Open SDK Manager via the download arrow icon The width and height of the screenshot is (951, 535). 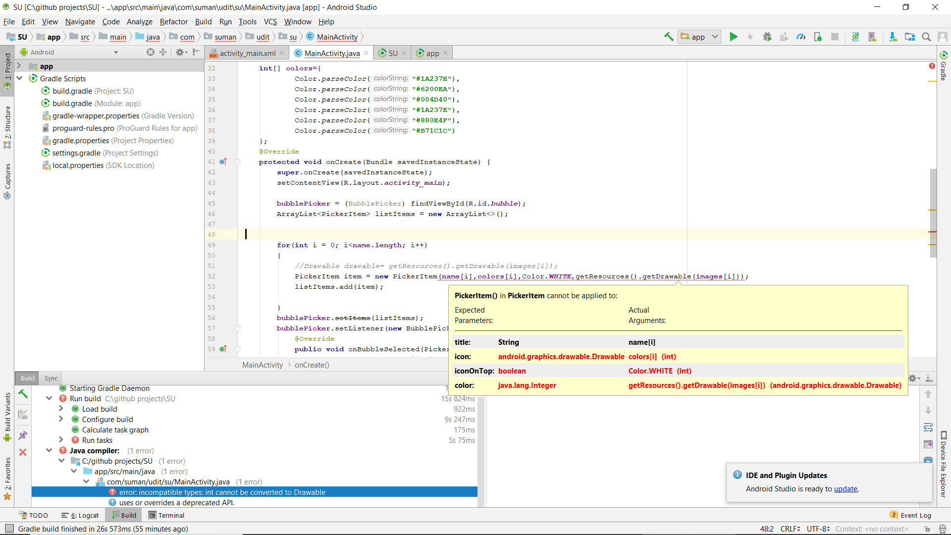[893, 37]
